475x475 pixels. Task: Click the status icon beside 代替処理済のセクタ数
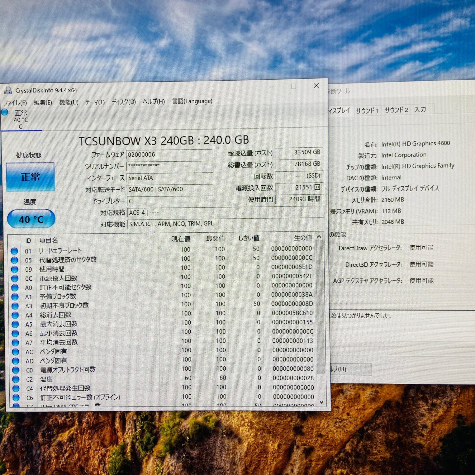[14, 260]
